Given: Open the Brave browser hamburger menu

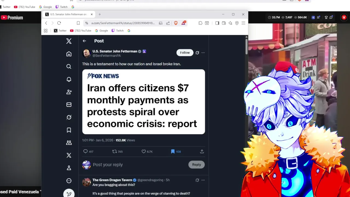Looking at the screenshot, I should (x=243, y=23).
